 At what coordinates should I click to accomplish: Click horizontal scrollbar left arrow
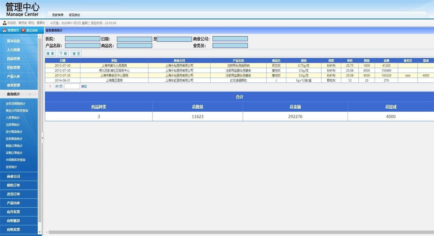click(47, 232)
